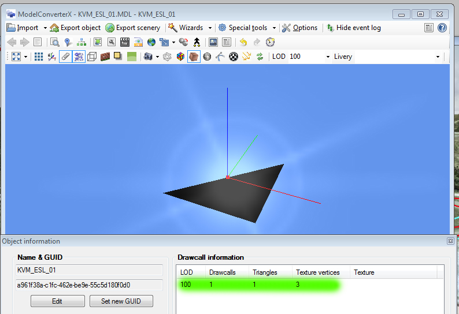
Task: Expand the Import dropdown arrow
Action: click(x=45, y=28)
